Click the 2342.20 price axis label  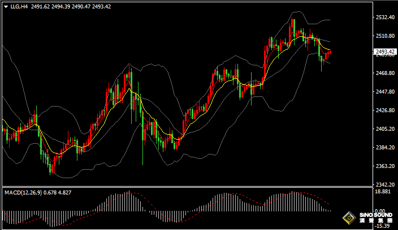[x=384, y=185]
